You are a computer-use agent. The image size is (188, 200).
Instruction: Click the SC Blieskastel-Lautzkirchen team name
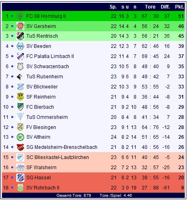[58, 157]
